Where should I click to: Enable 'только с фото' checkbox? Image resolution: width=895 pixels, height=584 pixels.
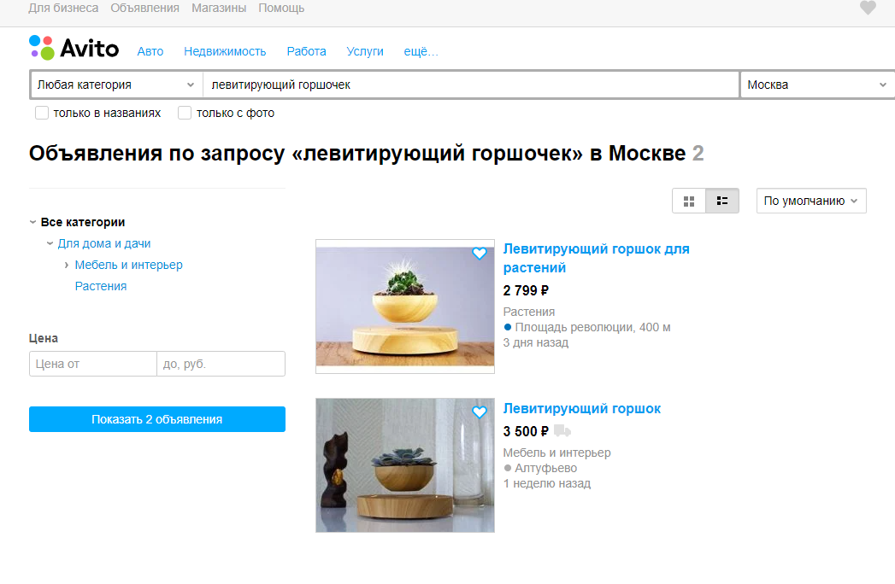pyautogui.click(x=185, y=113)
